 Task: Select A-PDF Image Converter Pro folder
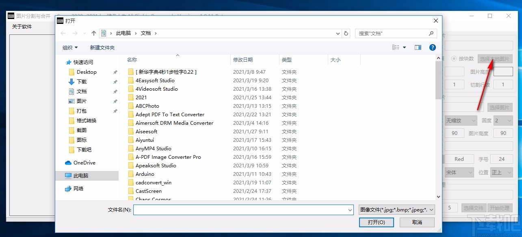tap(168, 157)
